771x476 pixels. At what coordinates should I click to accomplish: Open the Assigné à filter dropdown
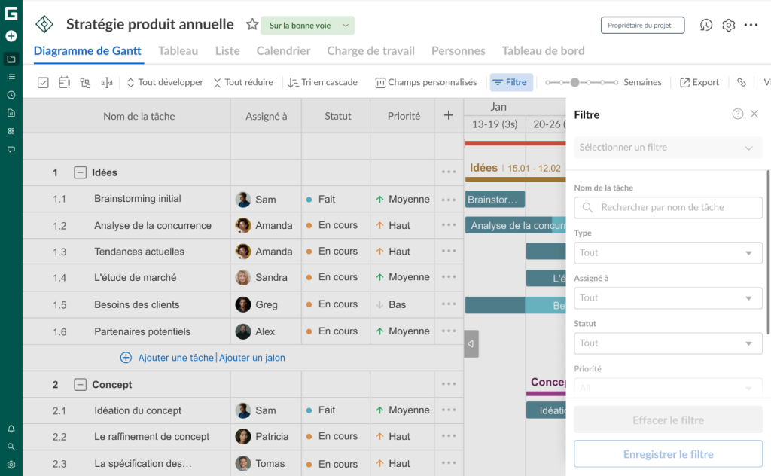[668, 298]
